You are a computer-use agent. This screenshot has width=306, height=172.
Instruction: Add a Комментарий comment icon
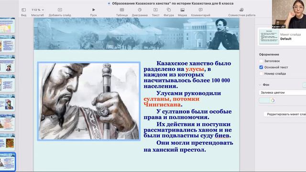(201, 10)
